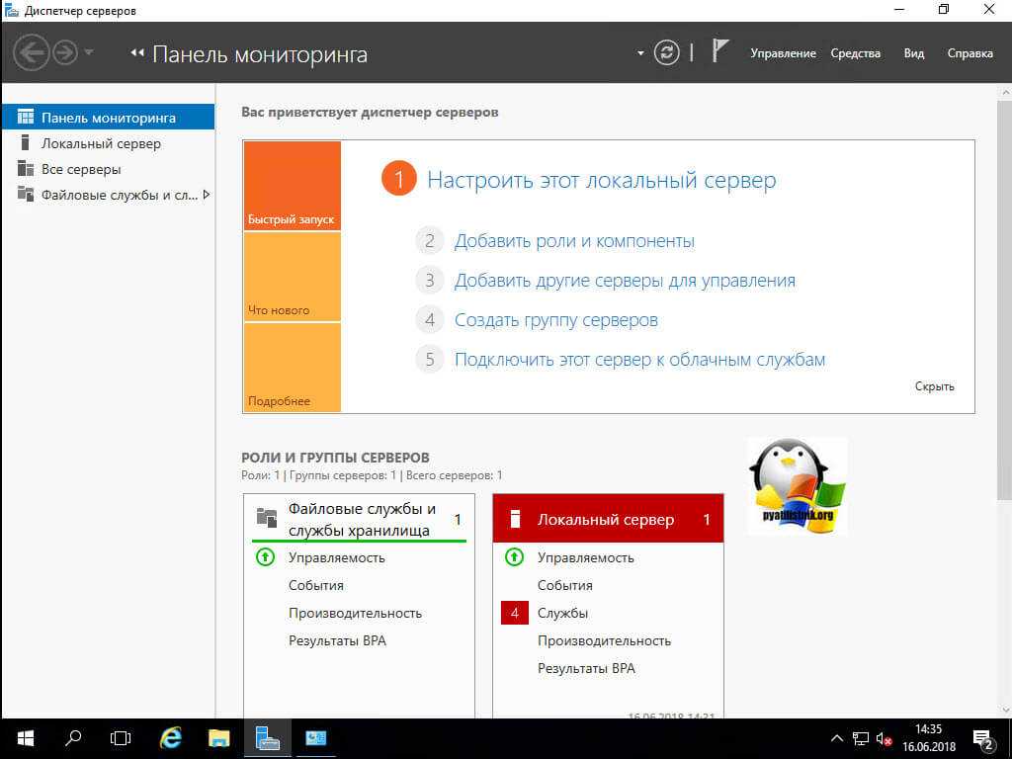Open the notifications flag icon

pos(719,52)
